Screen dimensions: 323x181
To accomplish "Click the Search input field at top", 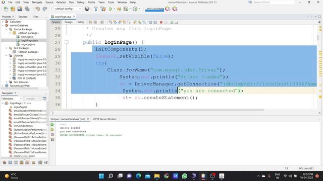I will 274,2.
